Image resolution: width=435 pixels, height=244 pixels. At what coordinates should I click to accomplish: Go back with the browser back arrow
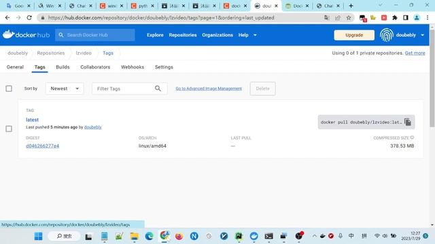[7, 18]
